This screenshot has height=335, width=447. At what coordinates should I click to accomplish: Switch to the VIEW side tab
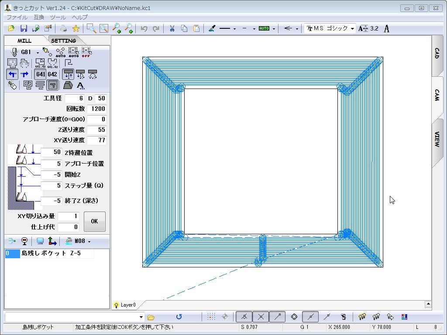[437, 140]
